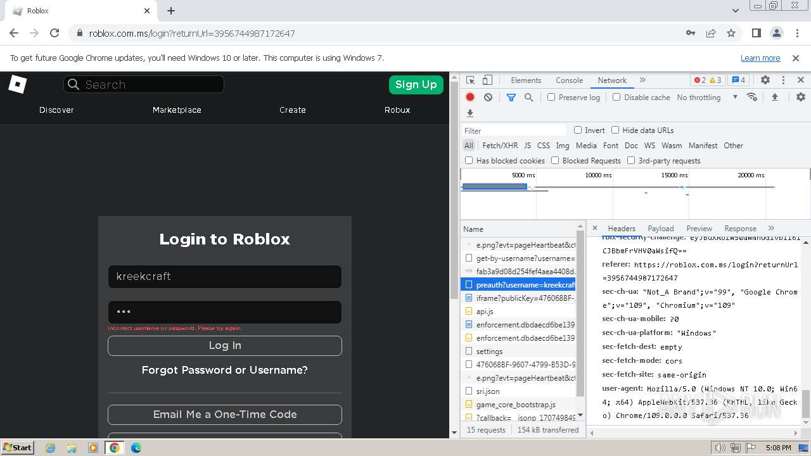
Task: Toggle the device toolbar icon in DevTools
Action: tap(487, 80)
